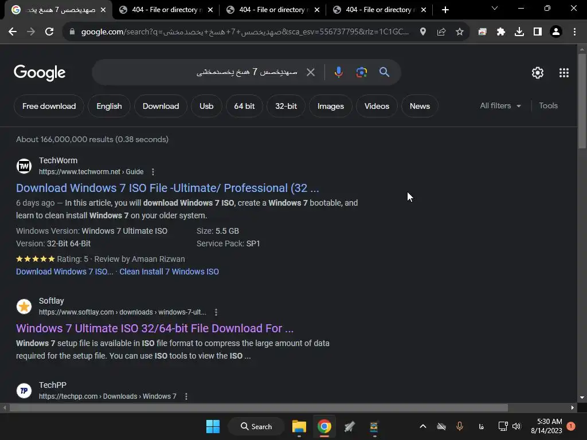Search by image with Google Lens icon
The image size is (587, 440).
(362, 72)
